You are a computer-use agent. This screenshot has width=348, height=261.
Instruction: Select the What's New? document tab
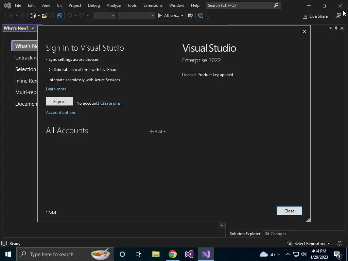[16, 28]
